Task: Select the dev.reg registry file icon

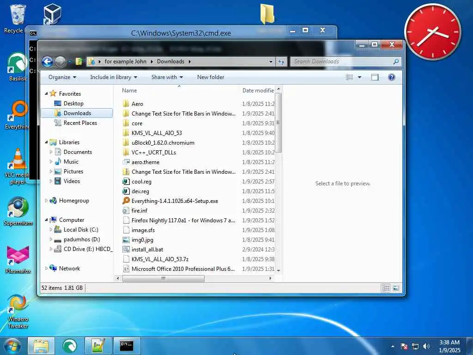Action: pyautogui.click(x=126, y=191)
